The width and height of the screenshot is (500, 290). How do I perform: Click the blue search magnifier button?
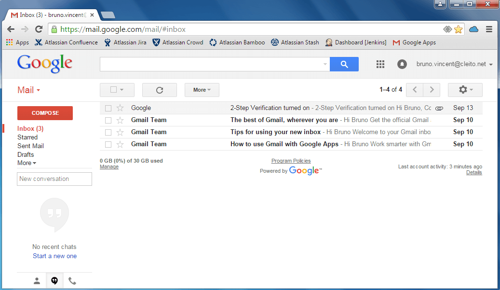click(x=344, y=64)
